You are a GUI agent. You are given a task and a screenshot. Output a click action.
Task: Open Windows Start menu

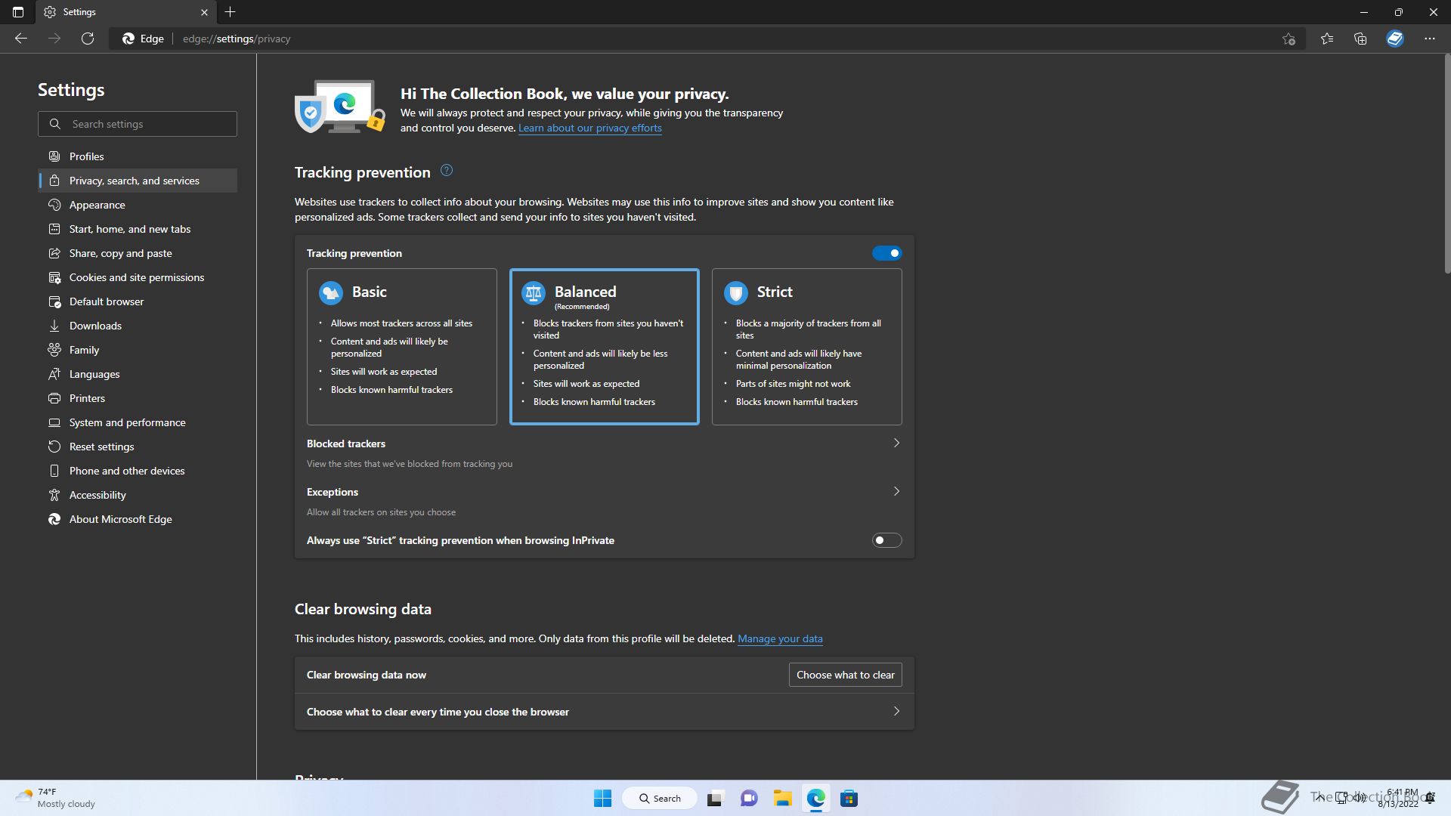[x=602, y=798]
